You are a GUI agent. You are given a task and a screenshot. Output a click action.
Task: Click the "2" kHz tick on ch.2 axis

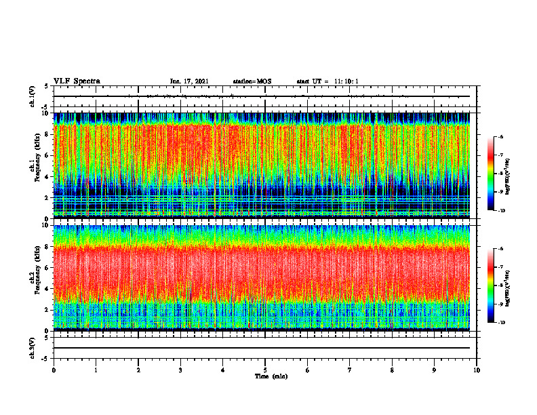point(47,310)
